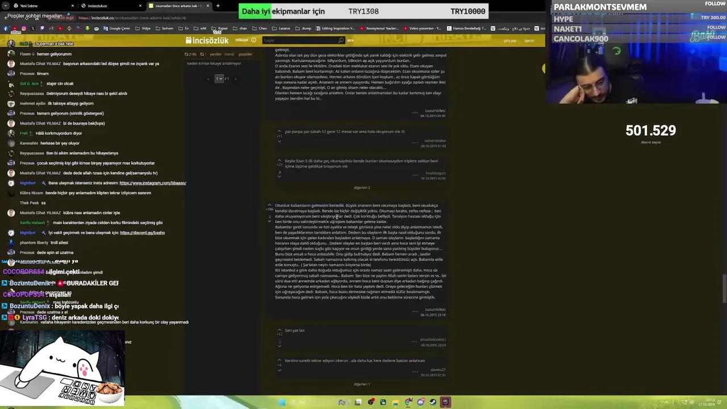Click the incisözlük site logo
This screenshot has height=409, width=727.
[x=207, y=40]
